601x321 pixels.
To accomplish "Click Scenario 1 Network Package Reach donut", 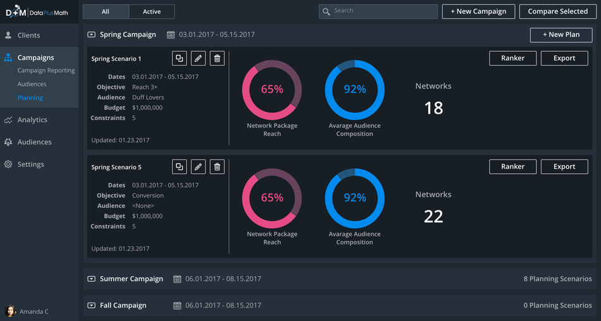I will [272, 90].
